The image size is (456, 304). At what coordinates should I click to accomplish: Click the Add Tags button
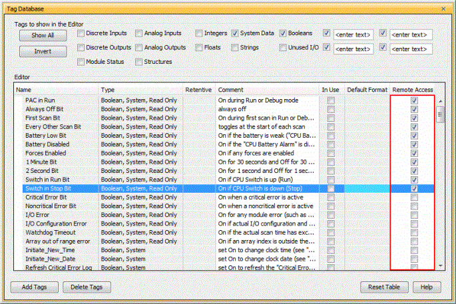34,287
